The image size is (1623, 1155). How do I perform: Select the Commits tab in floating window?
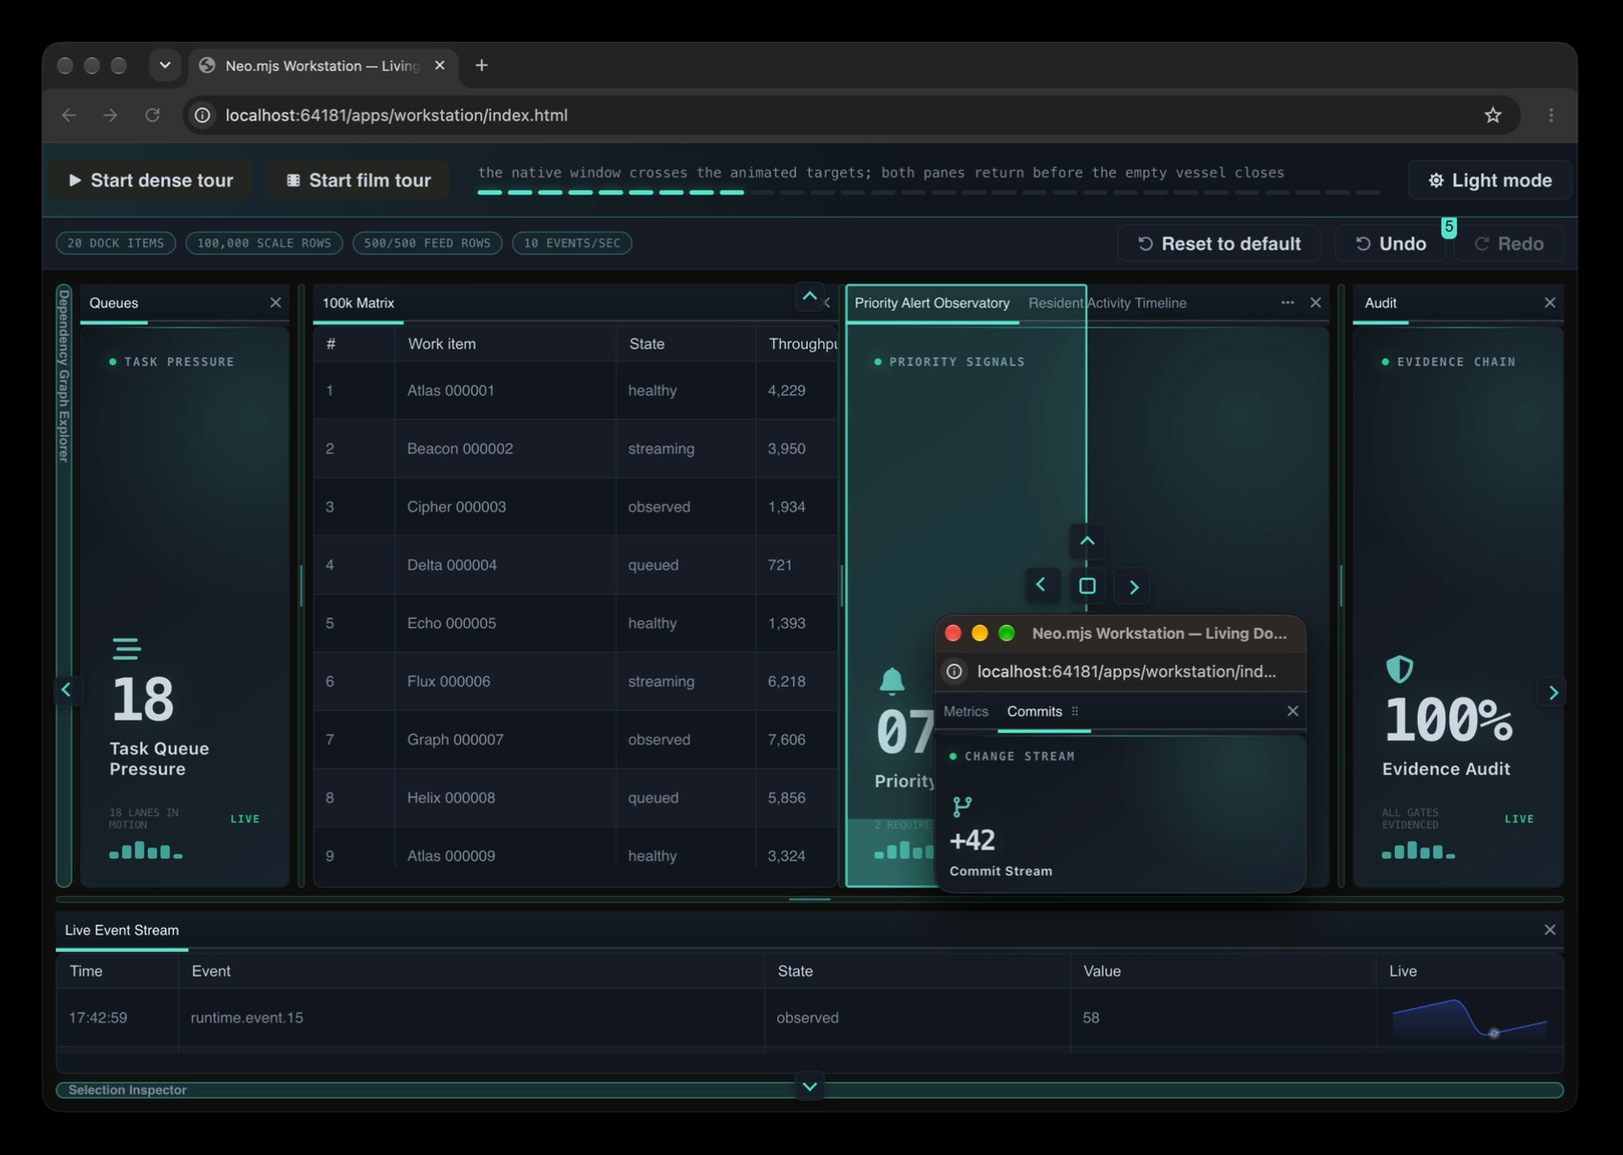1035,711
